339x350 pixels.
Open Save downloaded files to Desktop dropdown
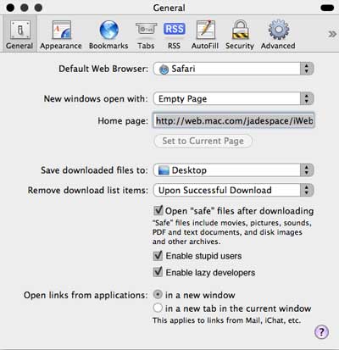coord(233,170)
